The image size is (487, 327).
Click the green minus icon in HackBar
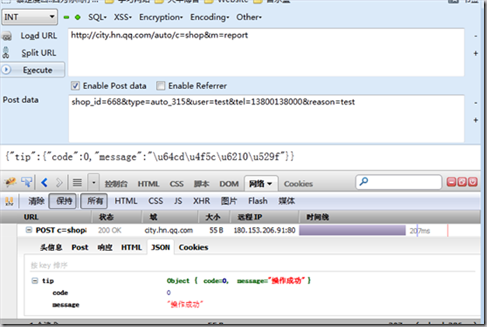click(x=66, y=17)
